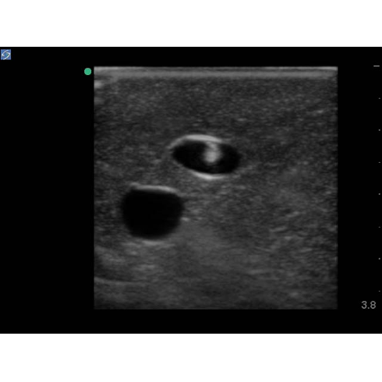Click the second tick mark on depth scale
The height and width of the screenshot is (382, 382).
pos(380,98)
